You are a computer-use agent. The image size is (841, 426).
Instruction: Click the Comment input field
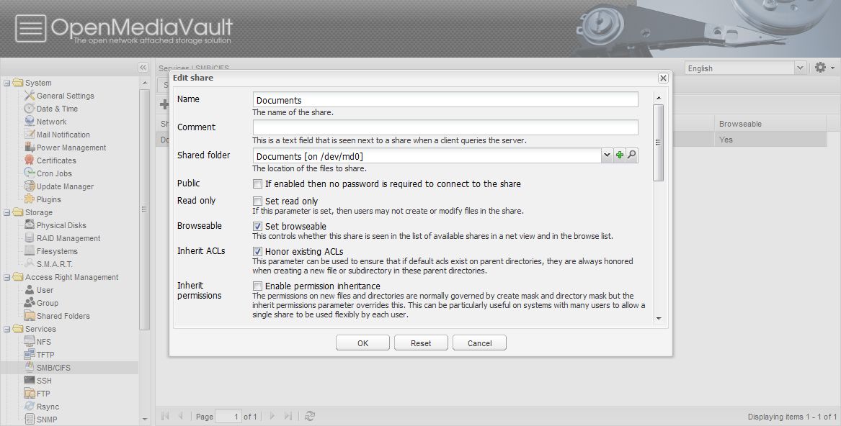click(445, 127)
